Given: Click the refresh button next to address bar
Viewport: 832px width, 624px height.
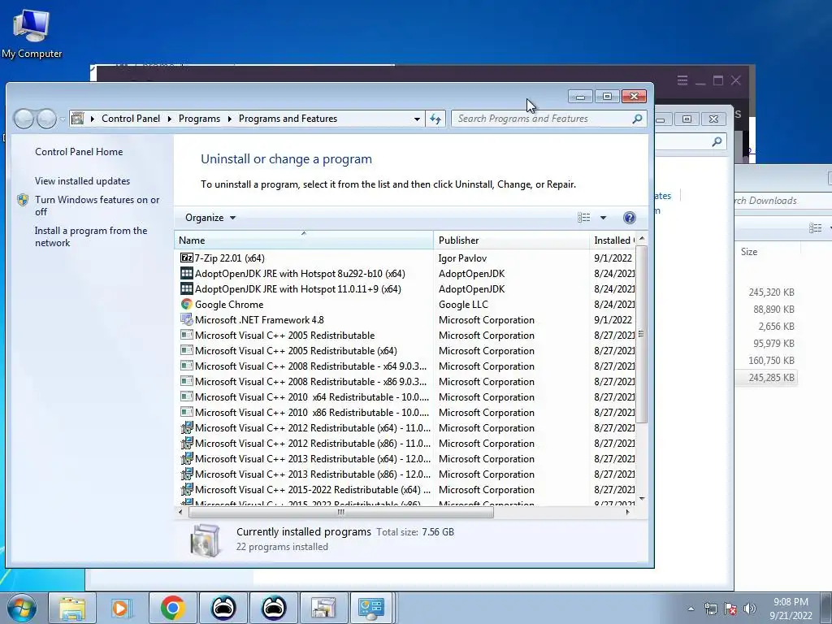Looking at the screenshot, I should tap(435, 119).
